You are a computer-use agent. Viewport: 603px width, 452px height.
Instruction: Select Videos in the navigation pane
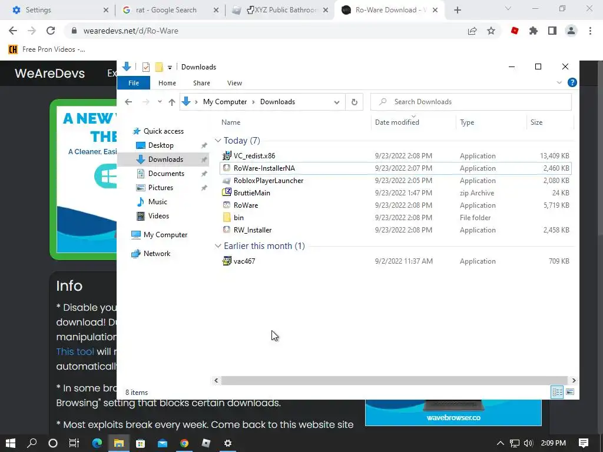[158, 216]
